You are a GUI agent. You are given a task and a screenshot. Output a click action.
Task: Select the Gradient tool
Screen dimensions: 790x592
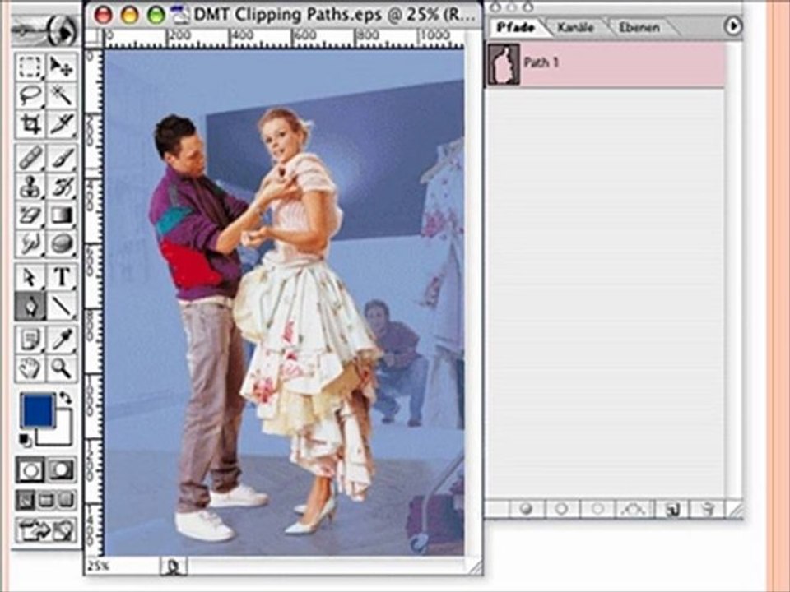click(62, 215)
